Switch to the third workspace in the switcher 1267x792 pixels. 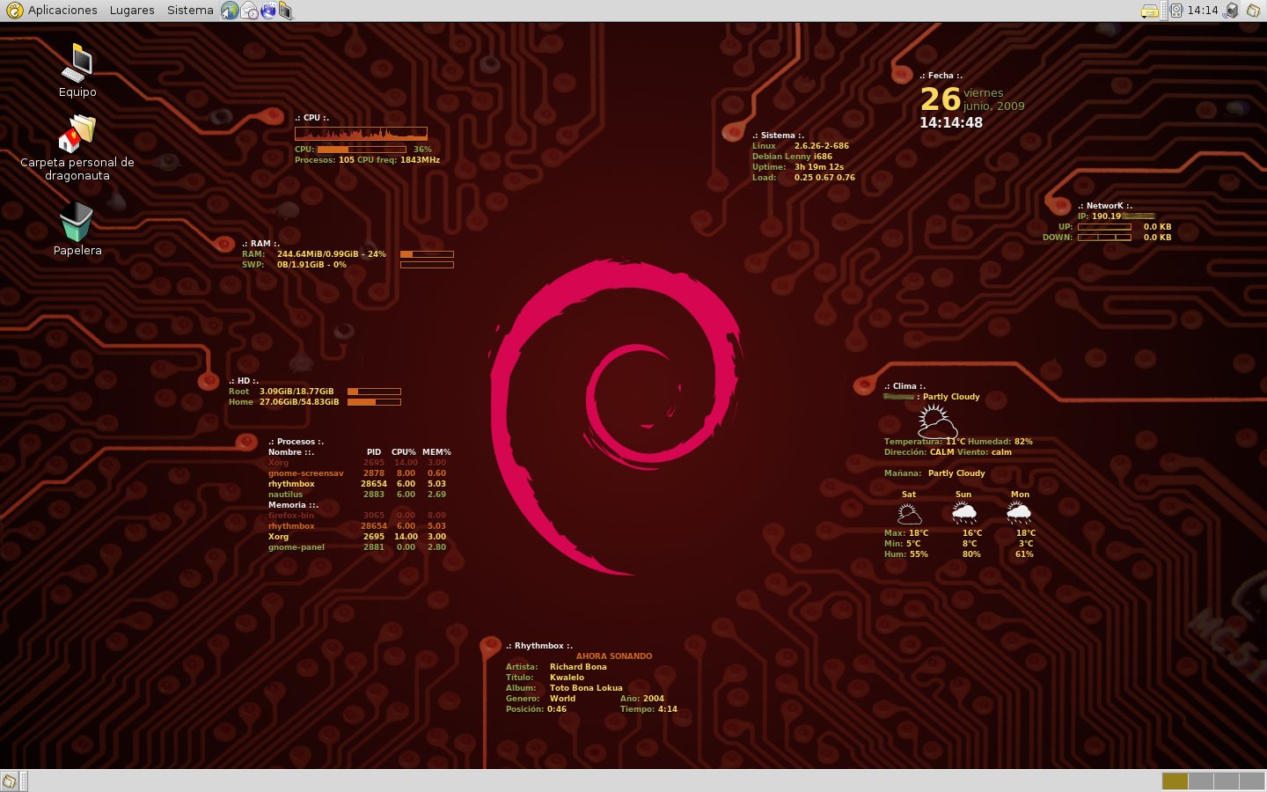pyautogui.click(x=1226, y=781)
